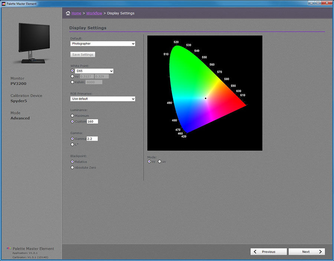The image size is (334, 261).
Task: Select the D65 white point radio button
Action: 72,71
